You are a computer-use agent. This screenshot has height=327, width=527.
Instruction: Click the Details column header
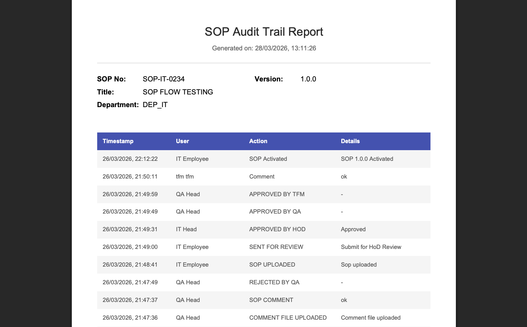click(350, 141)
